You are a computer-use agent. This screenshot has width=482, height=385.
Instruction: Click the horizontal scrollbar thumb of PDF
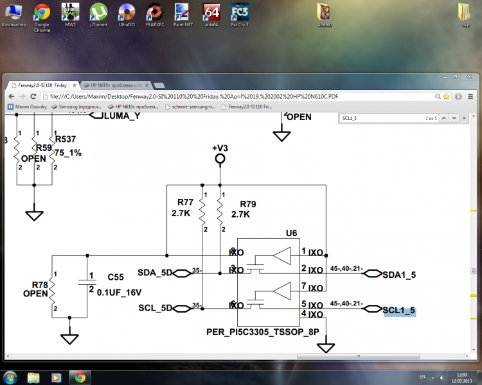click(x=358, y=356)
